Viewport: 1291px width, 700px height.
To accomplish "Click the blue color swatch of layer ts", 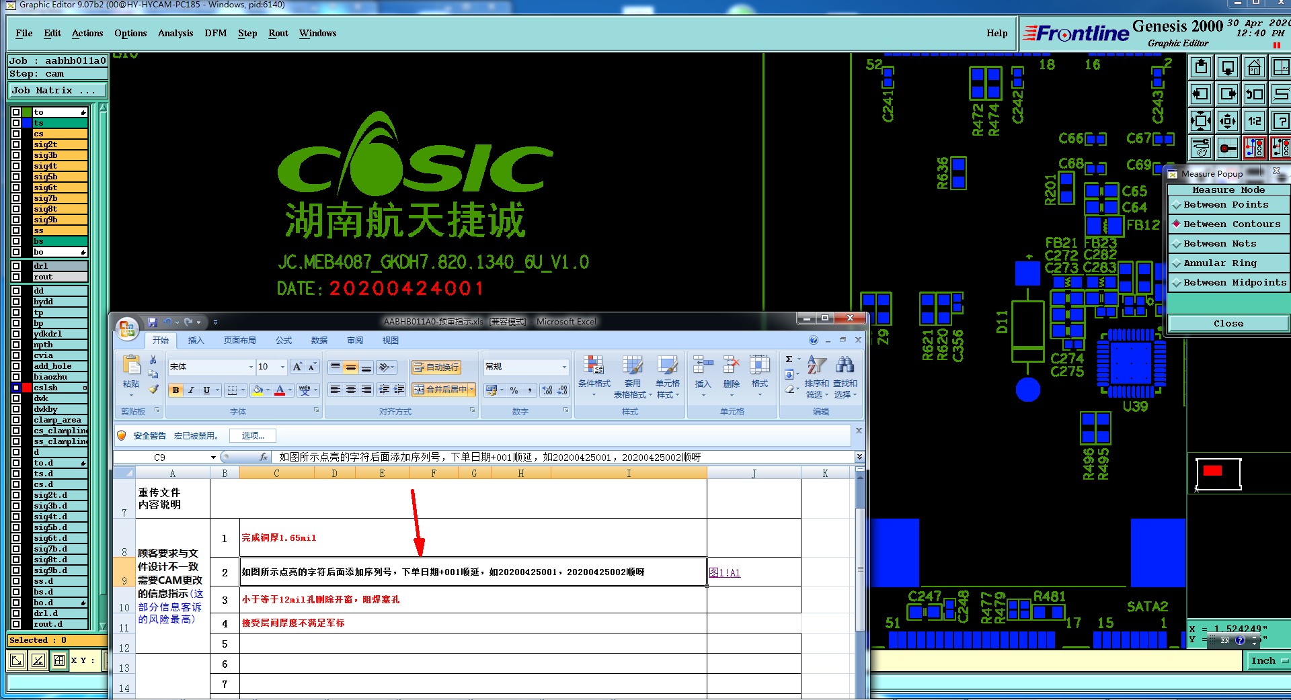I will point(27,123).
